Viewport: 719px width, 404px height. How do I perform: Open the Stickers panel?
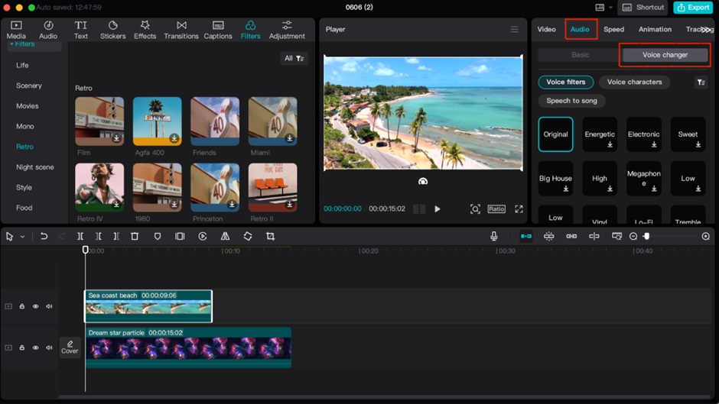[112, 29]
